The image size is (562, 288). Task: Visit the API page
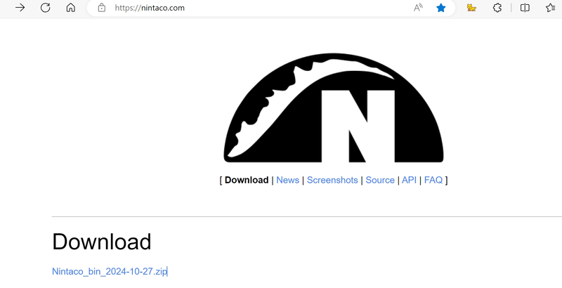click(409, 180)
